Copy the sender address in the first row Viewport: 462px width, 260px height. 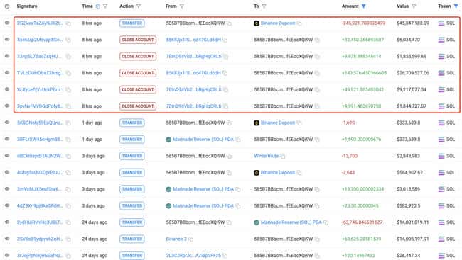click(230, 23)
